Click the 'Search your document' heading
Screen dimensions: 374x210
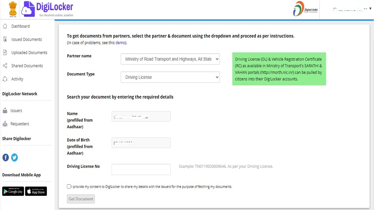(120, 97)
